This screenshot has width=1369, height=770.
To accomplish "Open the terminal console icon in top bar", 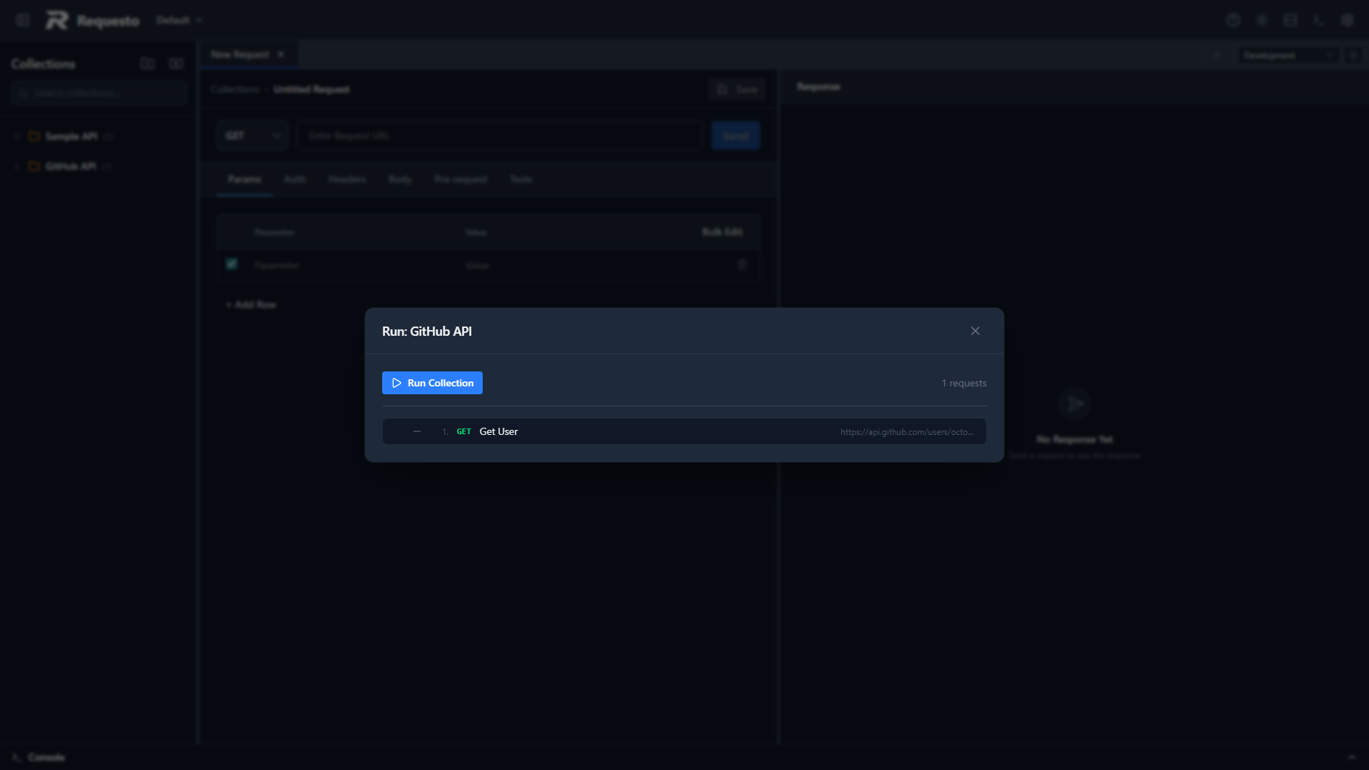I will point(1319,20).
